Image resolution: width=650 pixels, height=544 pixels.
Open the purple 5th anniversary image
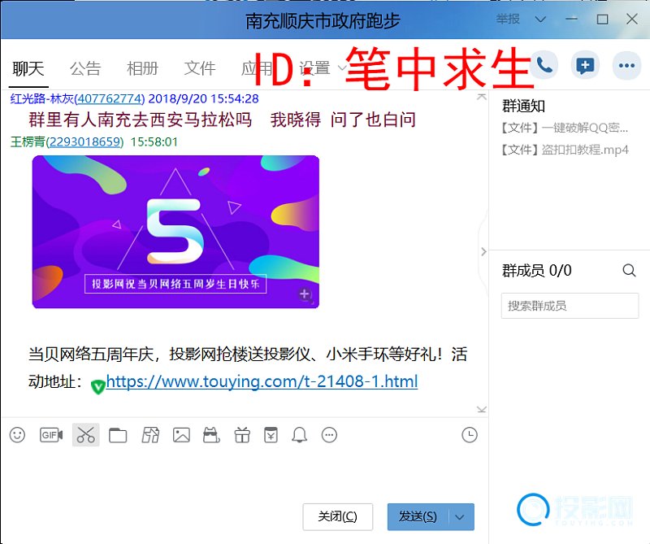click(175, 232)
